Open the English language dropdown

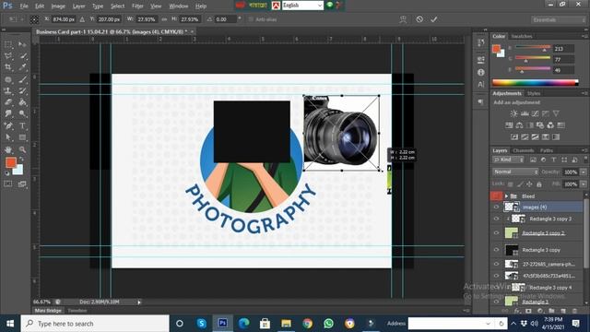click(x=302, y=6)
